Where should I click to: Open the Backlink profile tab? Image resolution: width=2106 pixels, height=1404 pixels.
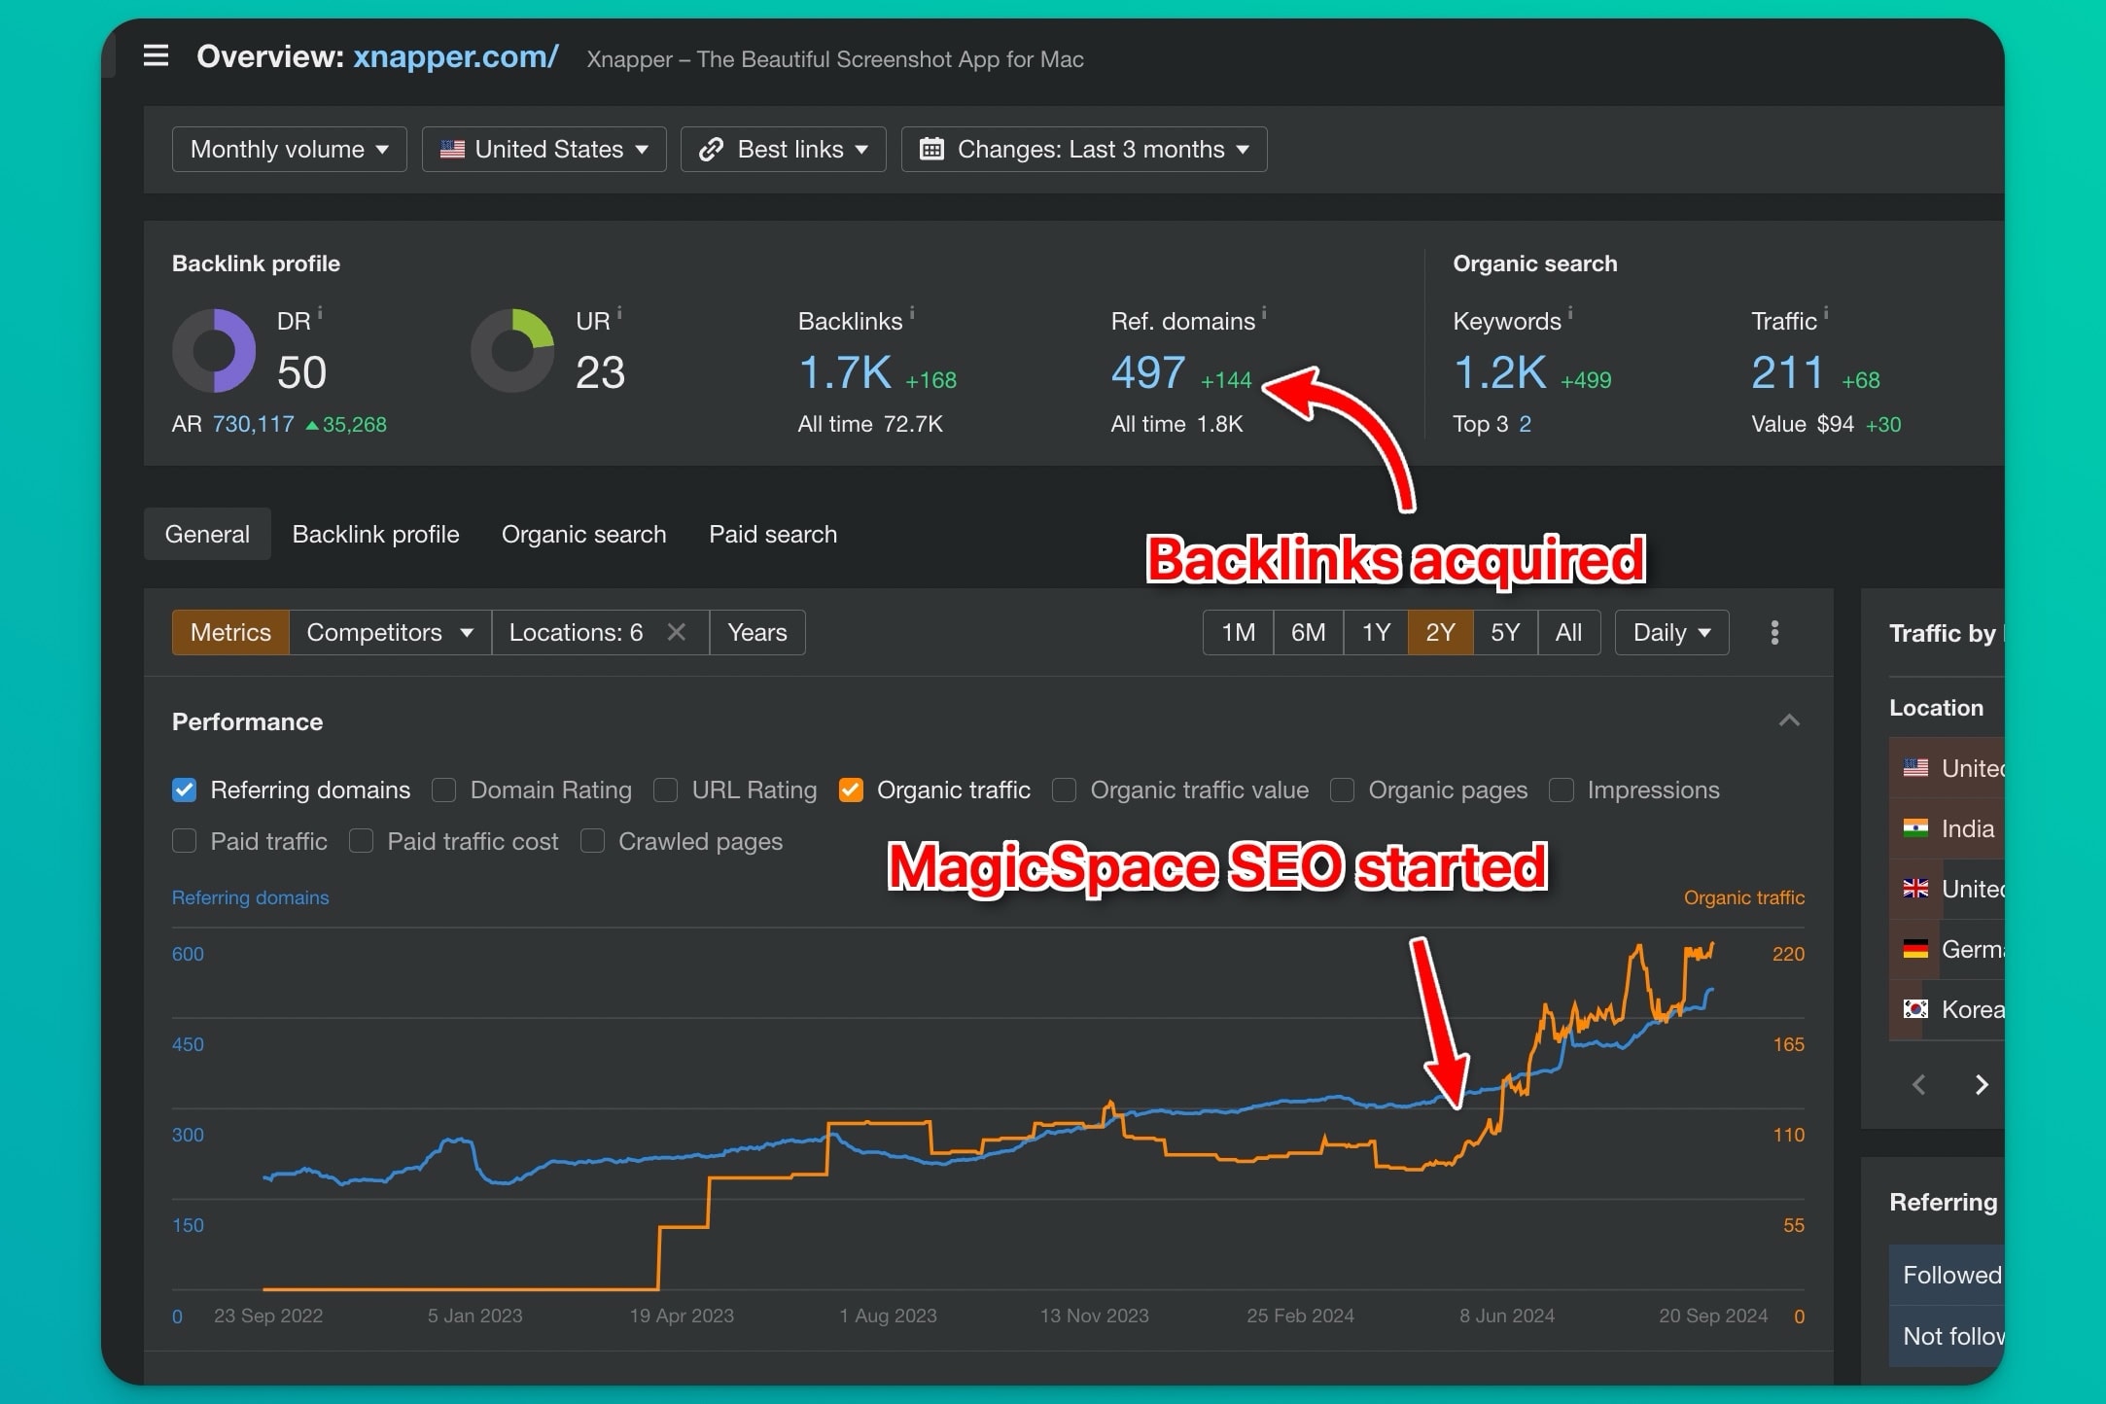click(375, 534)
